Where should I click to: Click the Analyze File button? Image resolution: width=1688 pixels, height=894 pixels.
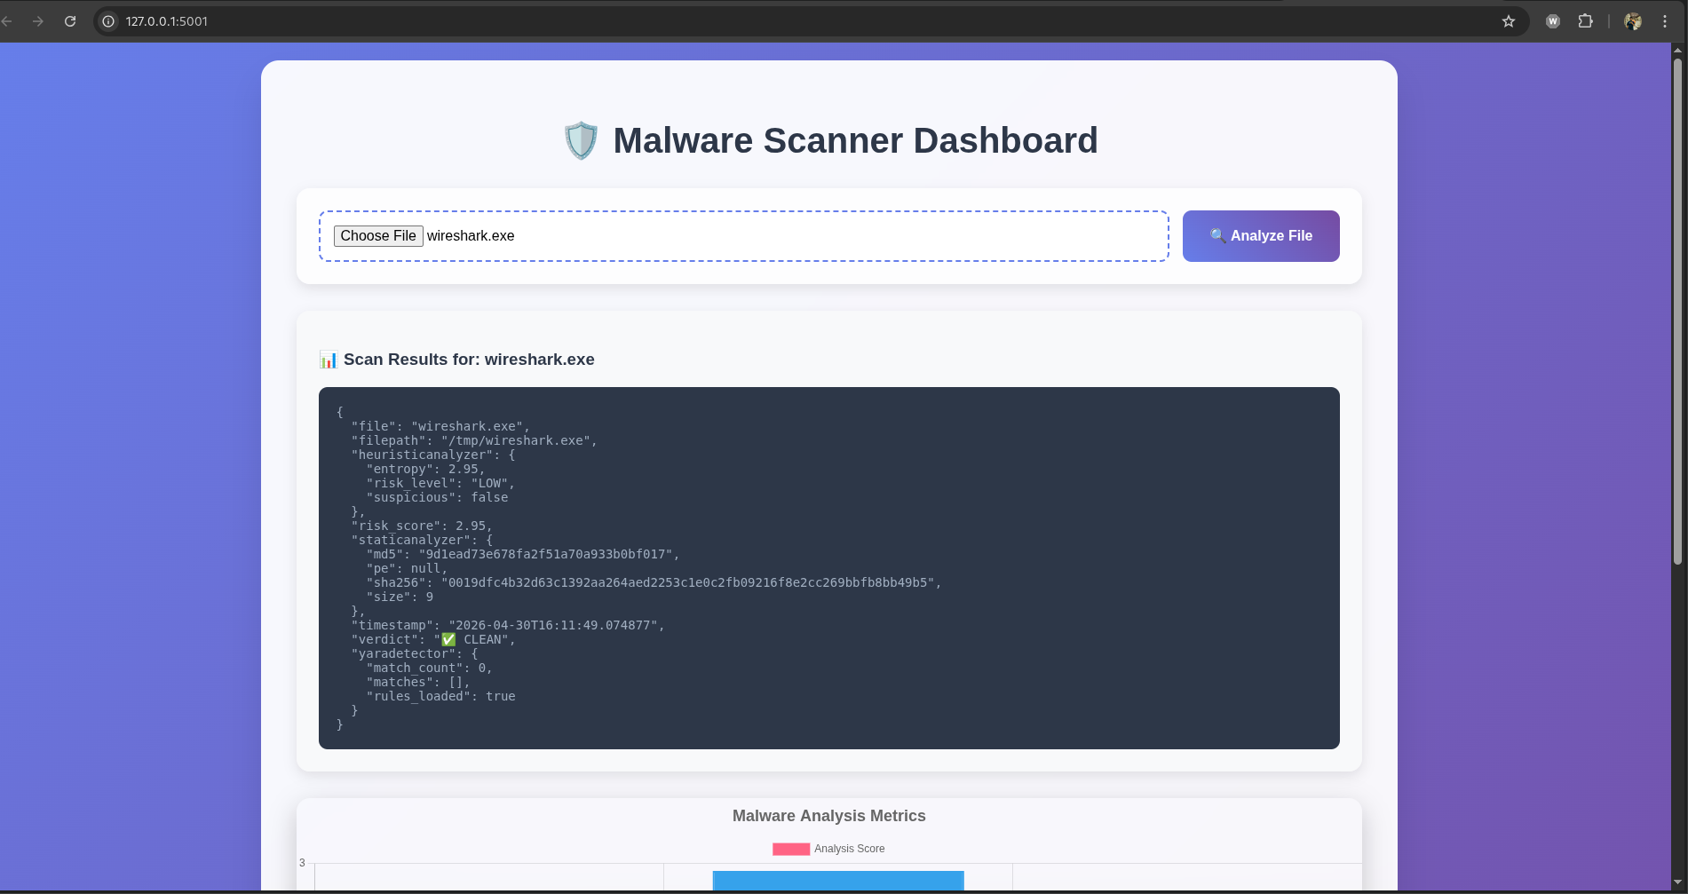click(1261, 236)
